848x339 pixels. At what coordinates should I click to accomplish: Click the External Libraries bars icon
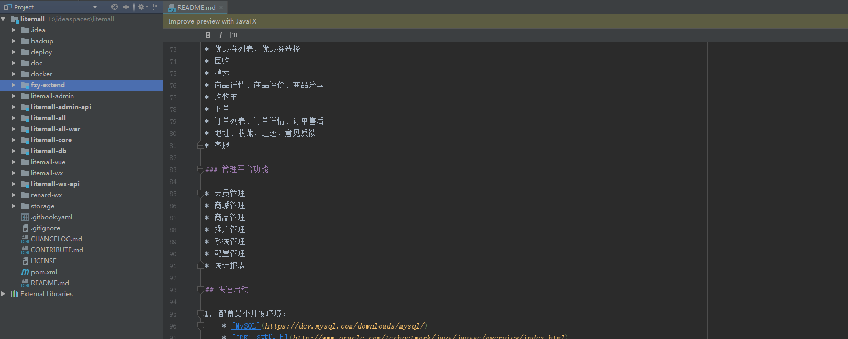coord(15,294)
